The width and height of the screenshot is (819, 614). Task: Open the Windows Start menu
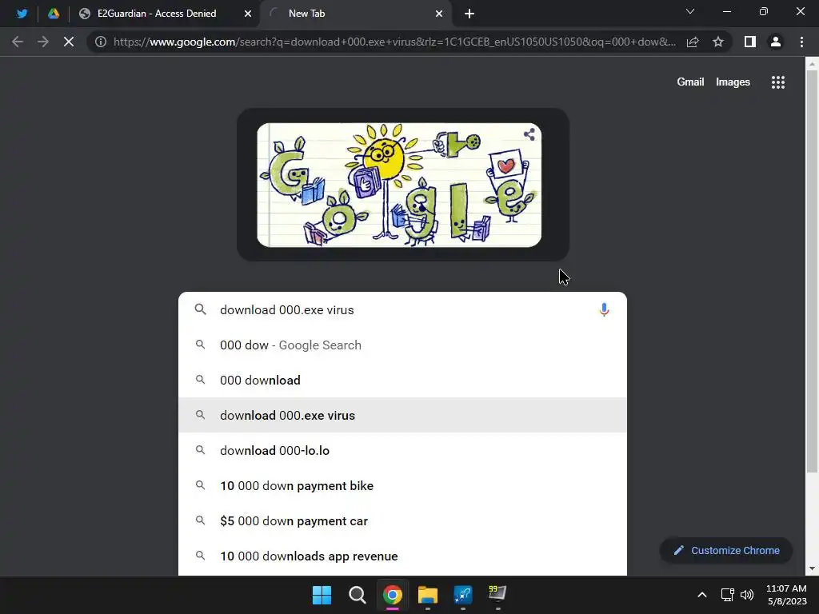322,595
